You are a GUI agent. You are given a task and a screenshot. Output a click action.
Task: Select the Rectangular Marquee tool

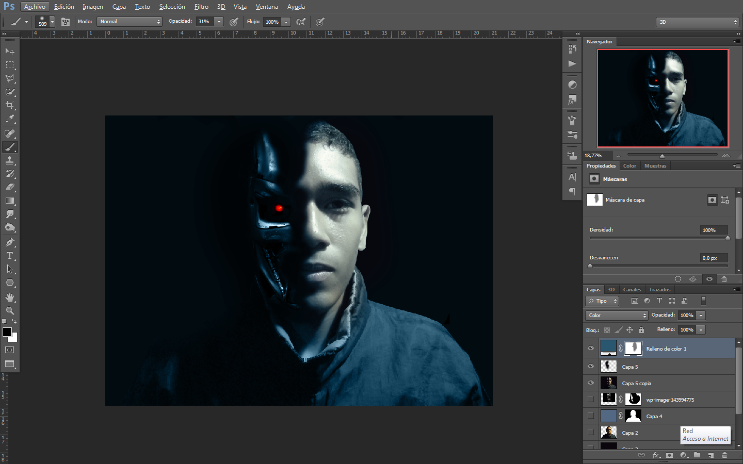point(10,65)
